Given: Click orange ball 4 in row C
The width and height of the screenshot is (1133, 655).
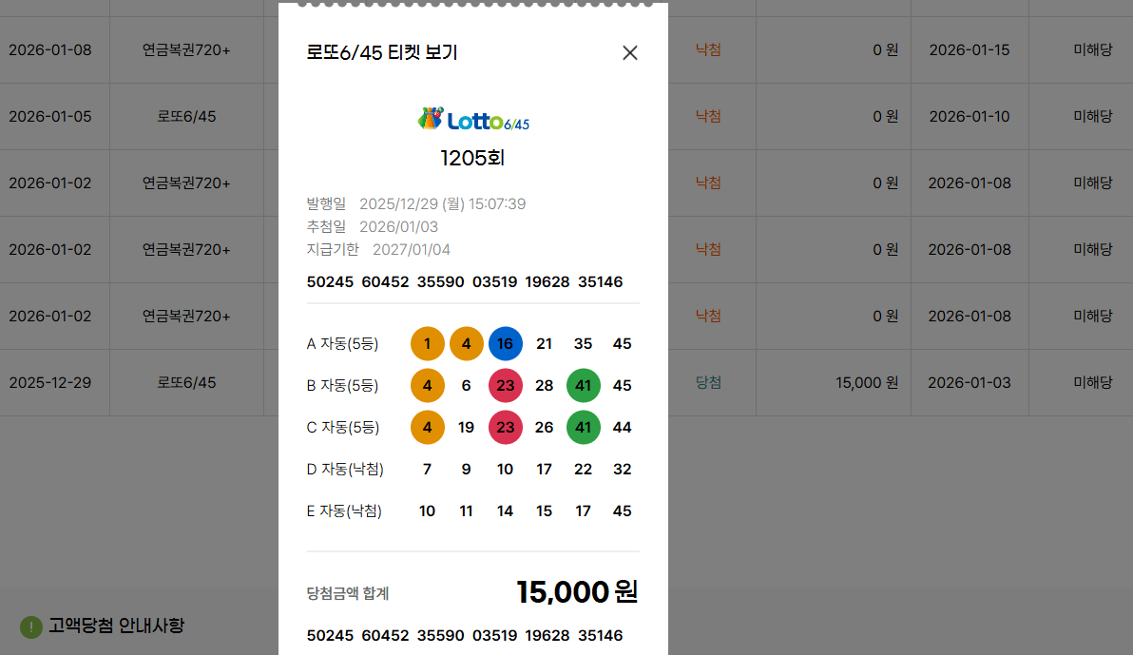Looking at the screenshot, I should [x=428, y=428].
